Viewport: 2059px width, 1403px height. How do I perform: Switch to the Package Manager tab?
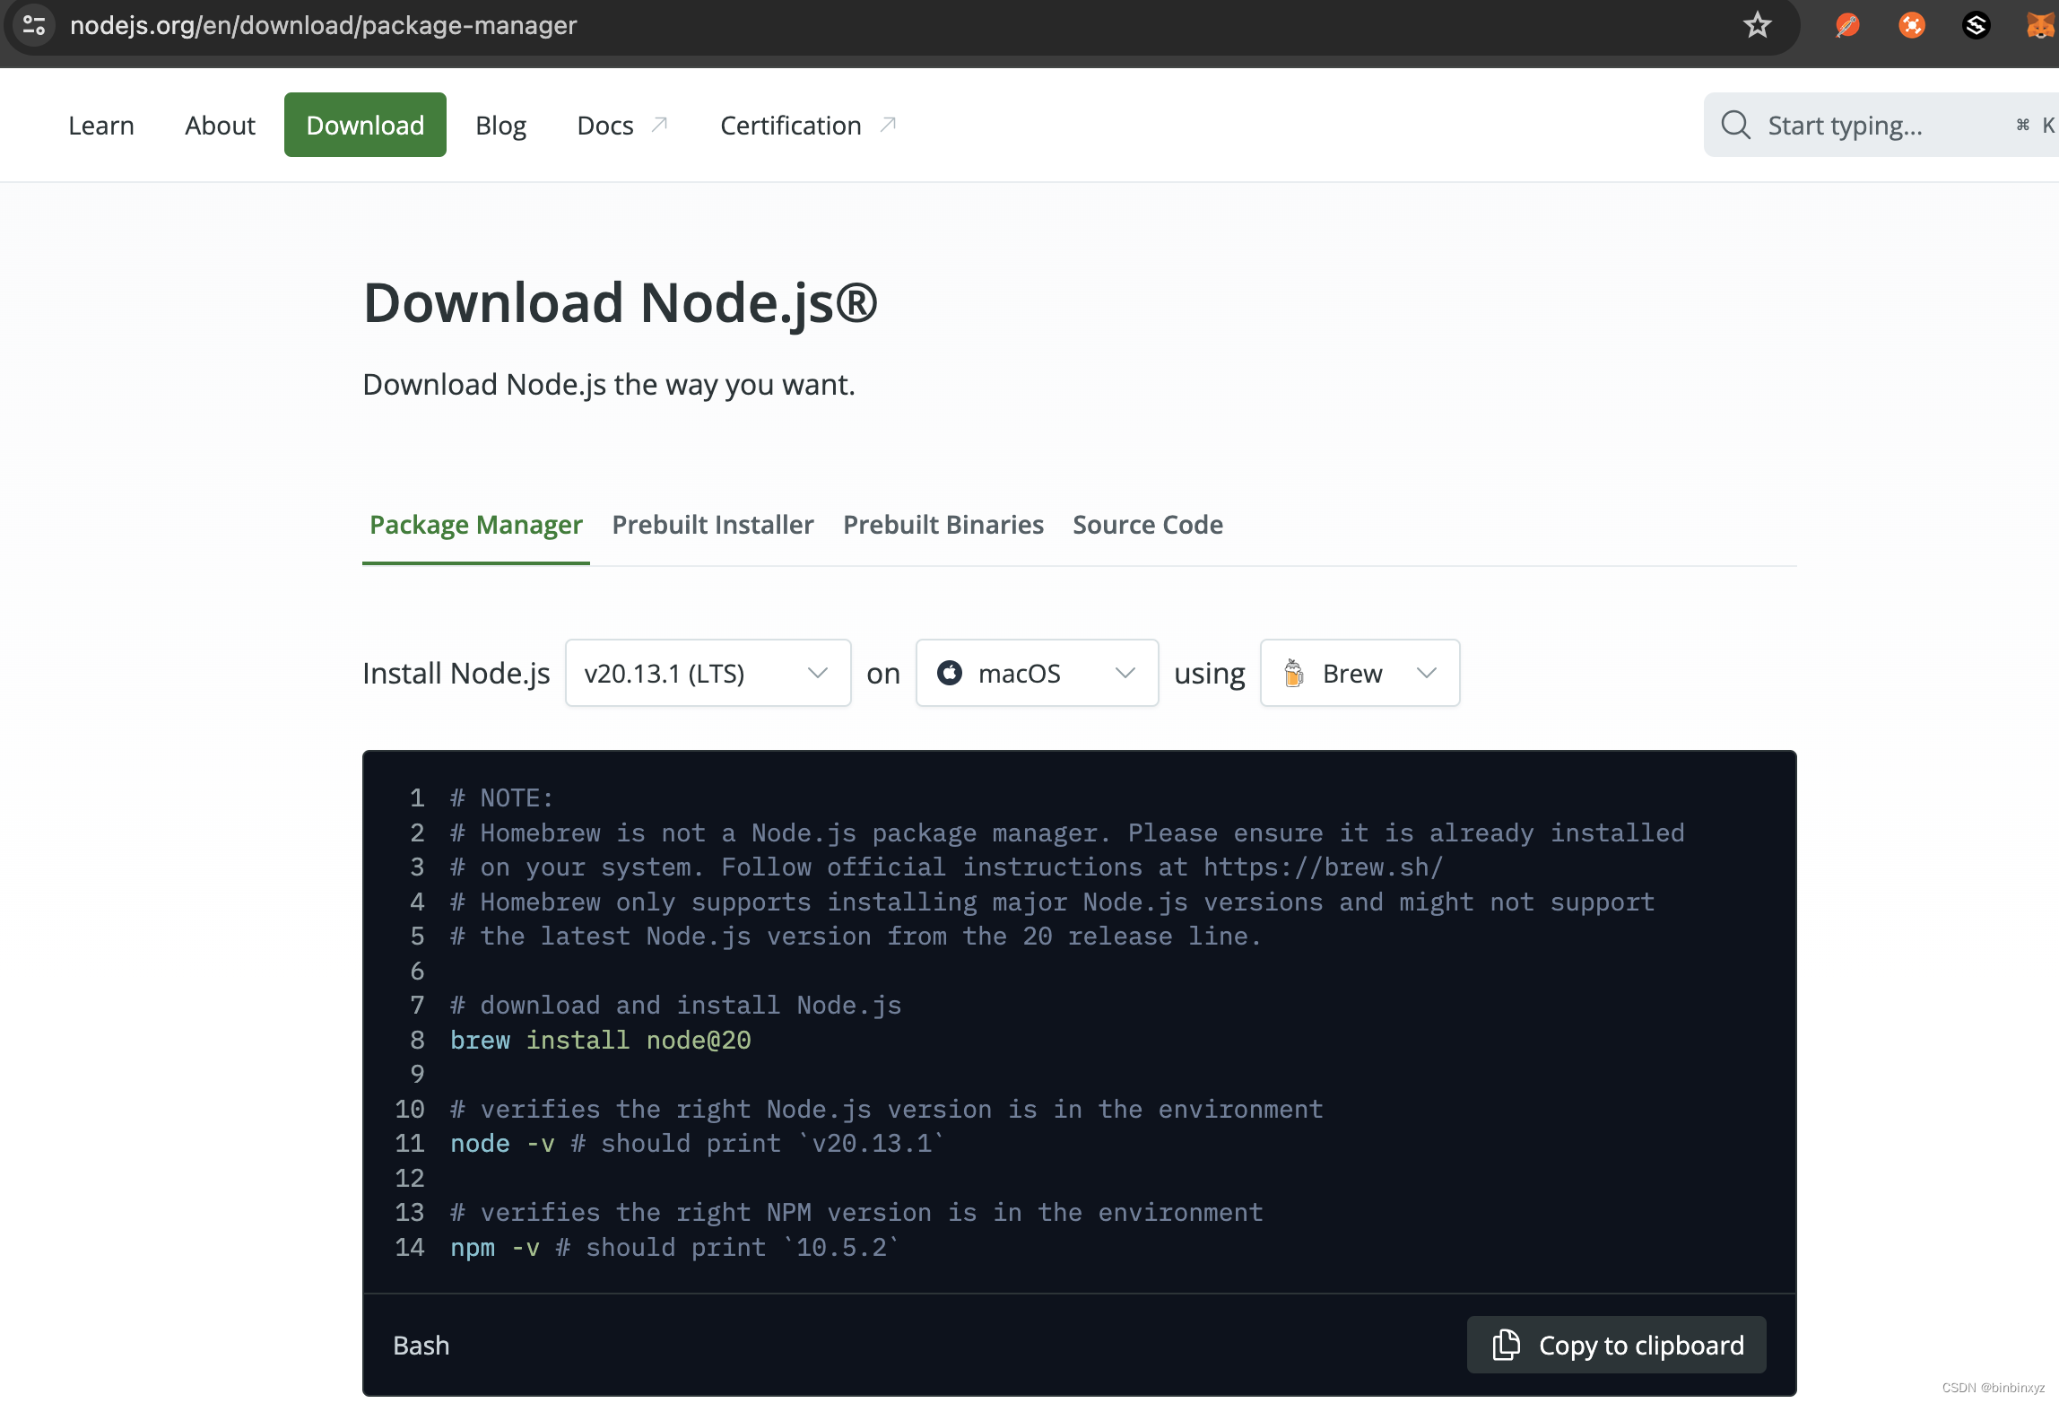[476, 525]
